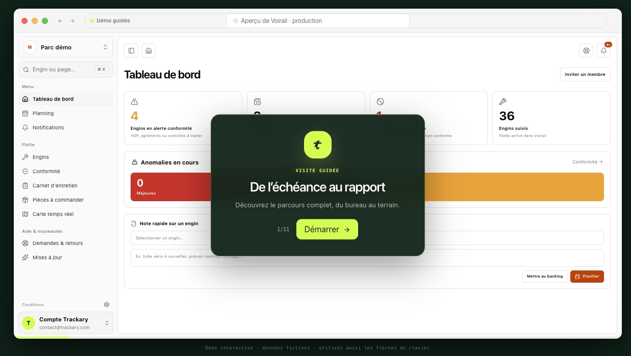
Task: Click the Conditions link in sidebar footer
Action: [x=33, y=305]
